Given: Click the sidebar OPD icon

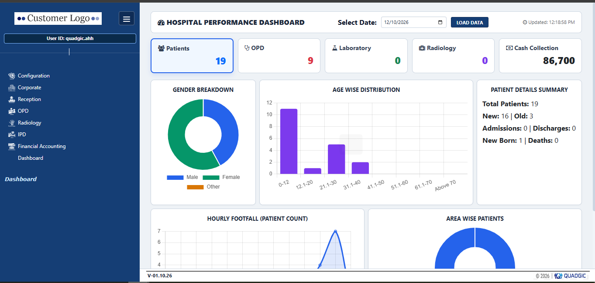Looking at the screenshot, I should tap(12, 111).
